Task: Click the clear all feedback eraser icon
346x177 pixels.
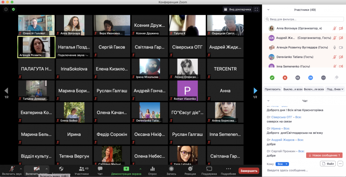Action: (x=336, y=77)
